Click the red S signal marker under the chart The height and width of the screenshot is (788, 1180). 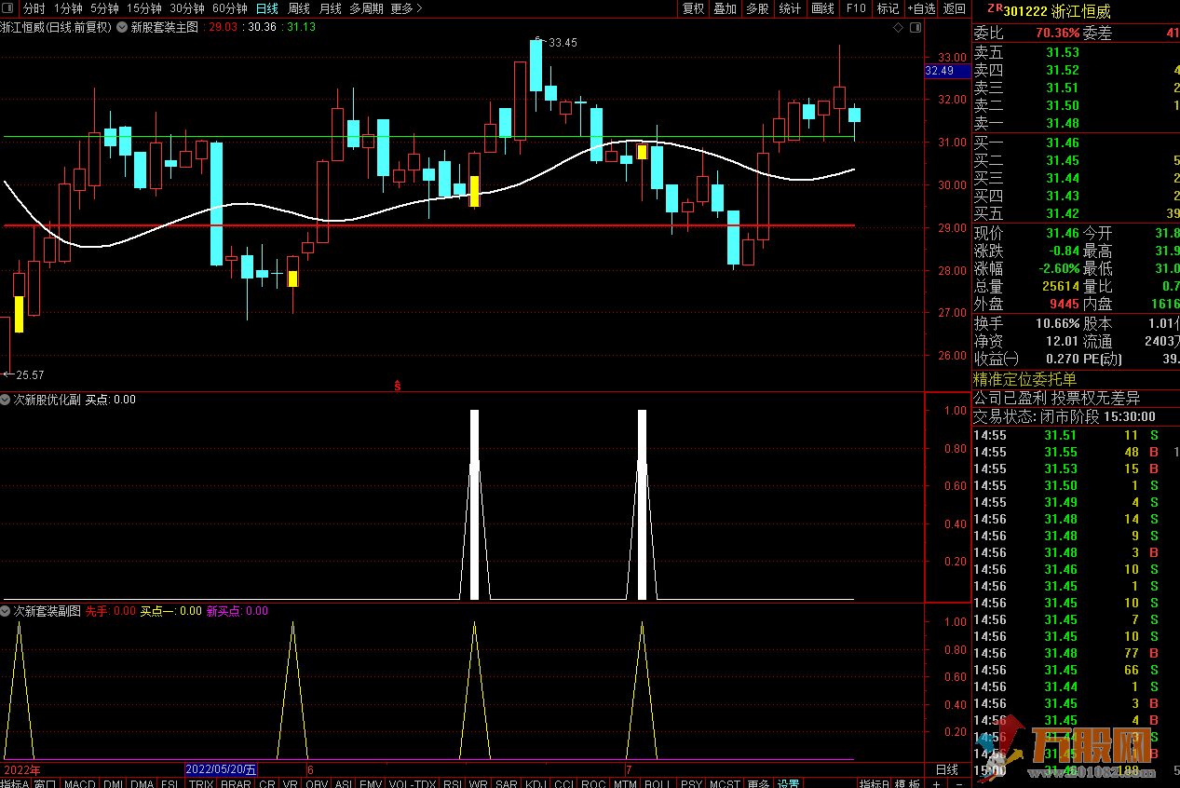coord(399,384)
